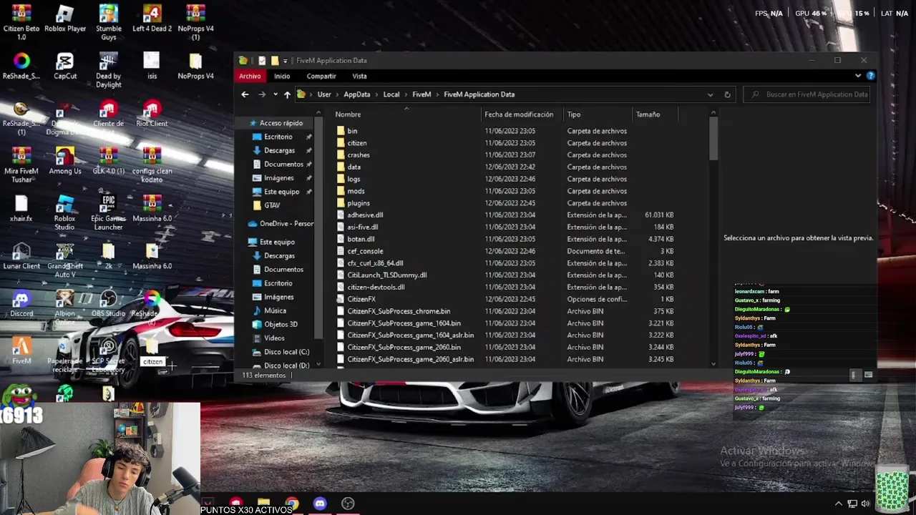Open recent locations dropdown next to Forward
916x515 pixels.
[275, 94]
